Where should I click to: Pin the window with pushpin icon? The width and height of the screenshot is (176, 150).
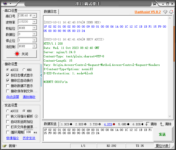155,4
